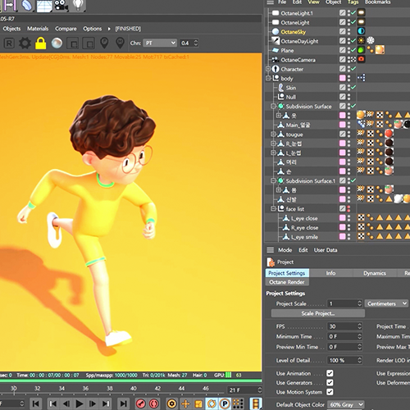Collapse the face list tree node

tap(273, 209)
